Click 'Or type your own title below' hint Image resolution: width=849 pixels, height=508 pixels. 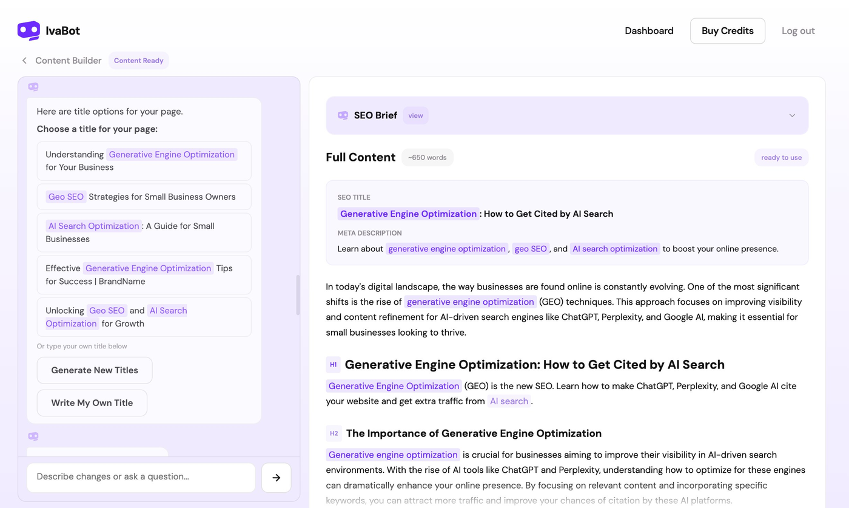click(82, 347)
